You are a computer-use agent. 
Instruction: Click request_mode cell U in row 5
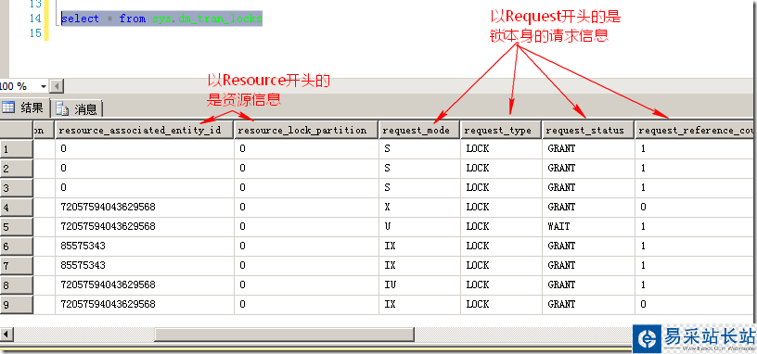(x=419, y=226)
